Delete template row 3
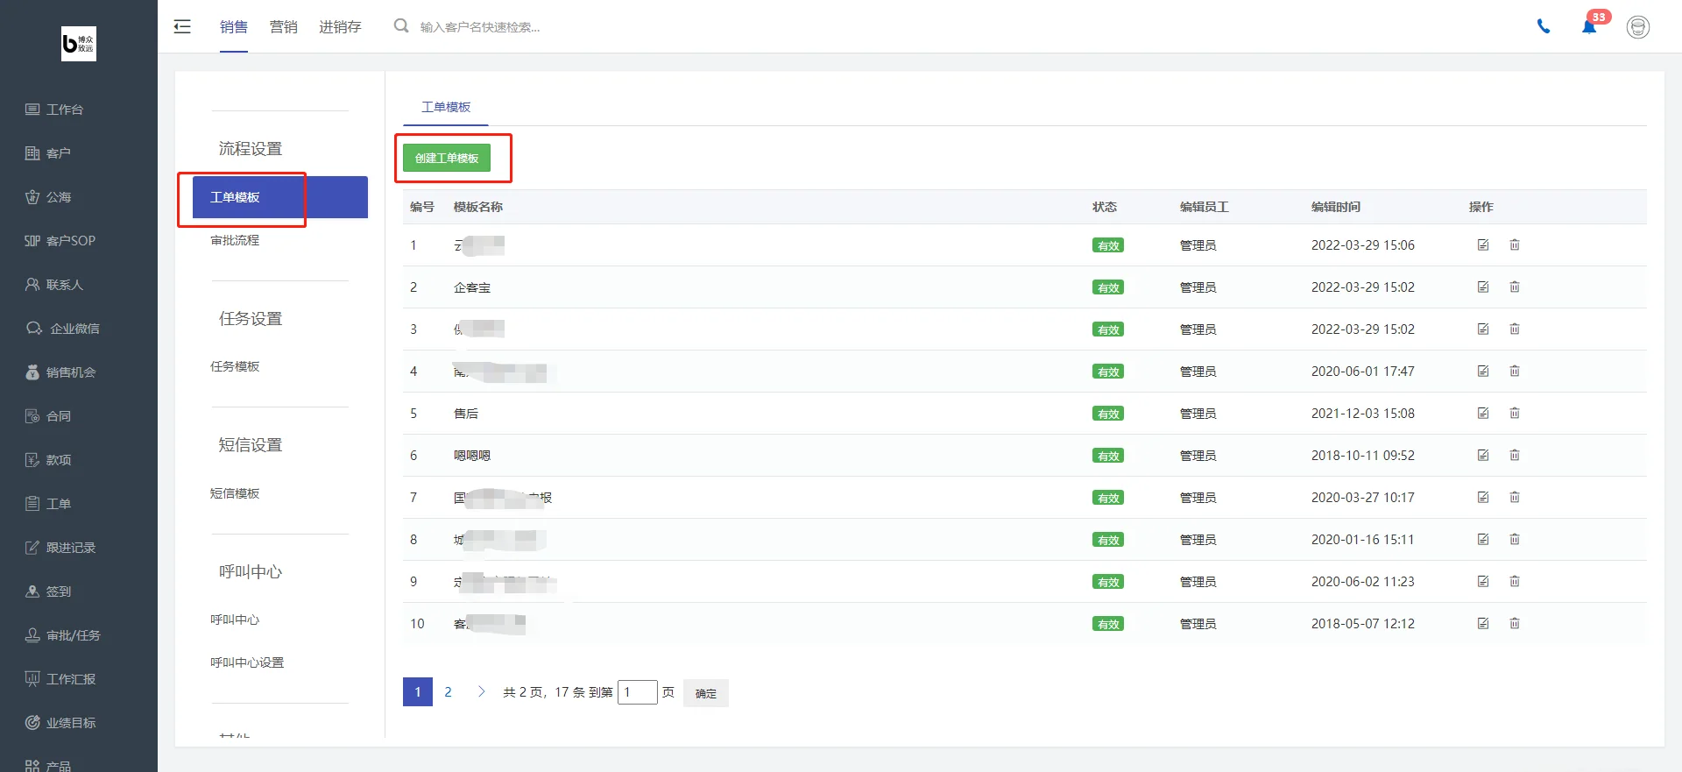Image resolution: width=1682 pixels, height=772 pixels. point(1515,329)
